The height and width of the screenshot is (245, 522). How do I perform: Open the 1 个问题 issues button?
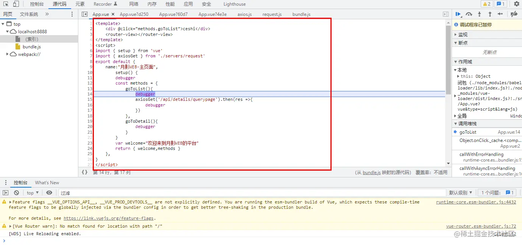(x=498, y=193)
